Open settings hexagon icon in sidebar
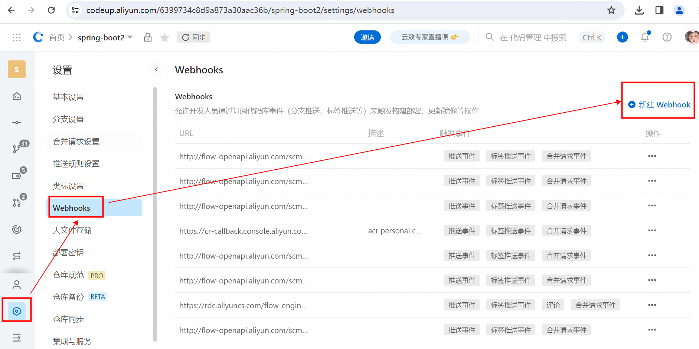699x349 pixels. tap(17, 311)
